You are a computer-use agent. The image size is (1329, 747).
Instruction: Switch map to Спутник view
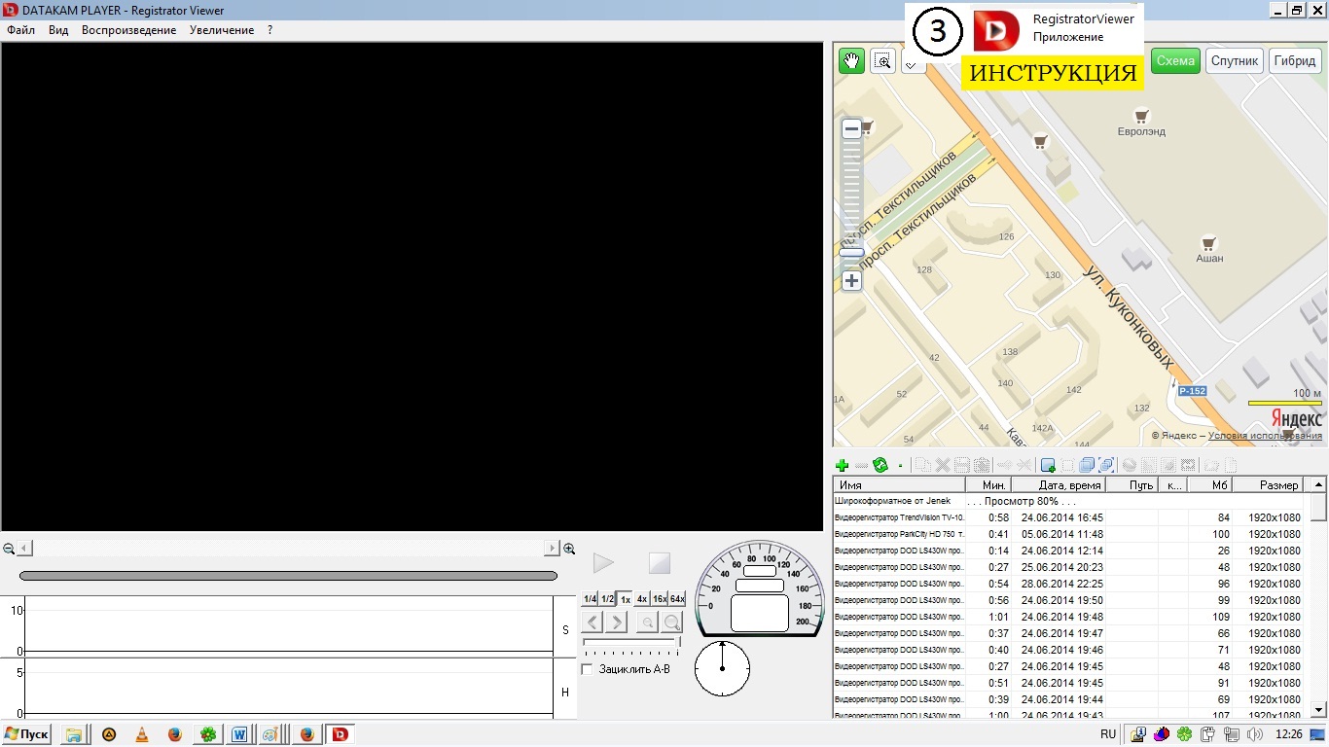(1235, 61)
